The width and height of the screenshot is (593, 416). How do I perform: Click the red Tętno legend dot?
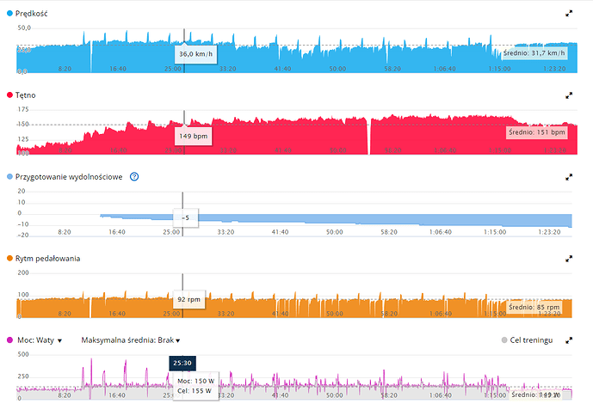[x=9, y=95]
